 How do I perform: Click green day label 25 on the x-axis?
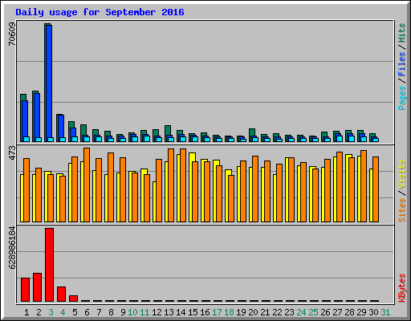pos(313,312)
